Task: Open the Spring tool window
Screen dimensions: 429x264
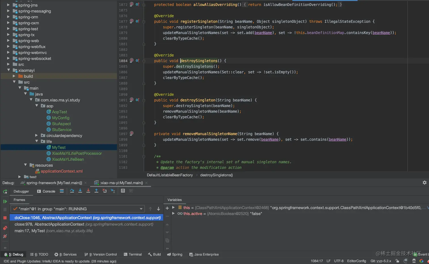Action: coord(175,254)
